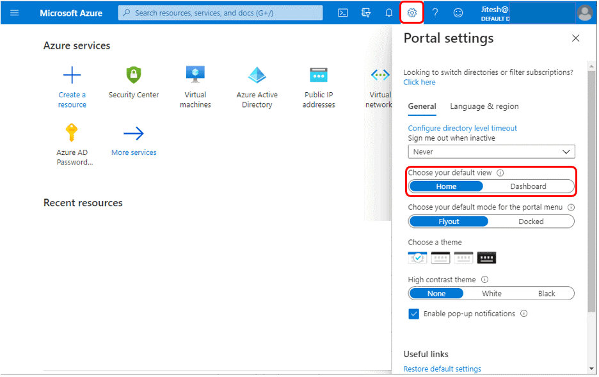599x377 pixels.
Task: Click the portal settings gear icon
Action: [x=412, y=13]
